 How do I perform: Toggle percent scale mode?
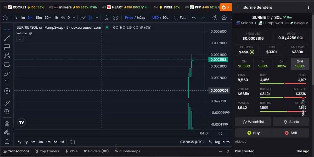[210, 142]
